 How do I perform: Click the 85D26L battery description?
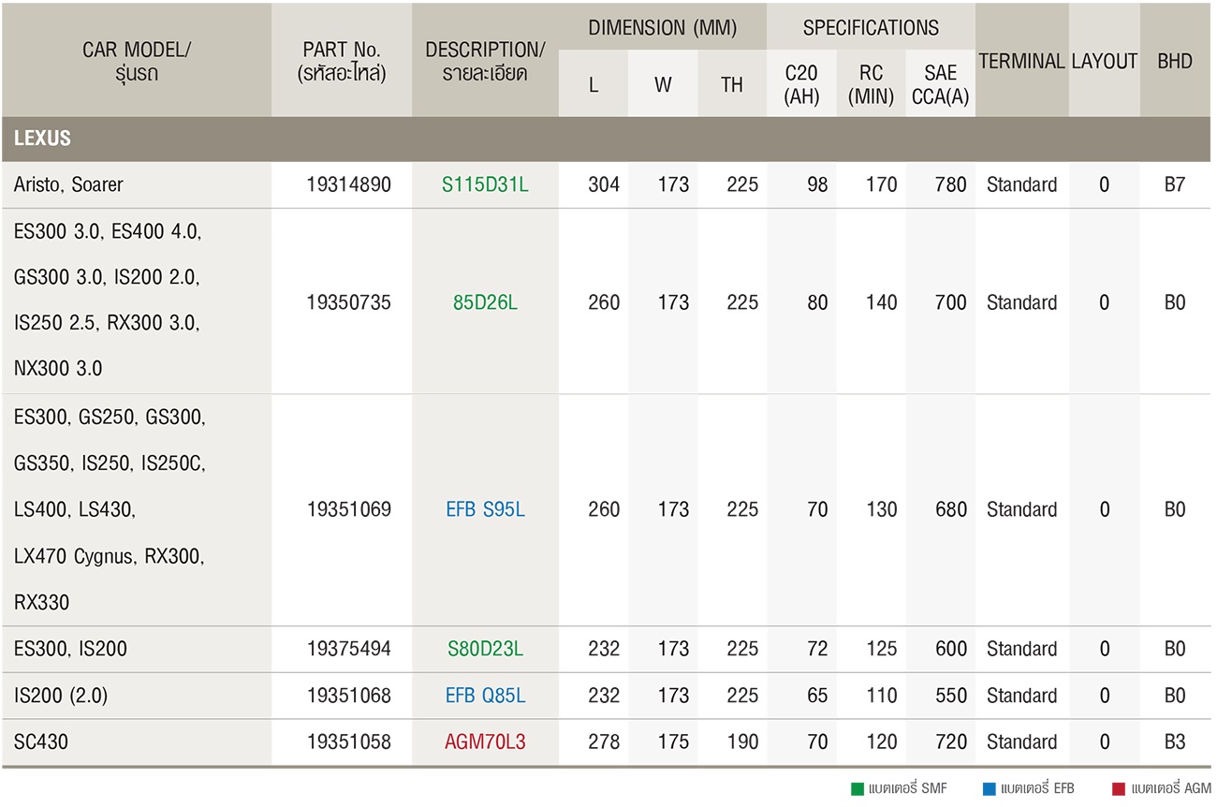(x=485, y=302)
